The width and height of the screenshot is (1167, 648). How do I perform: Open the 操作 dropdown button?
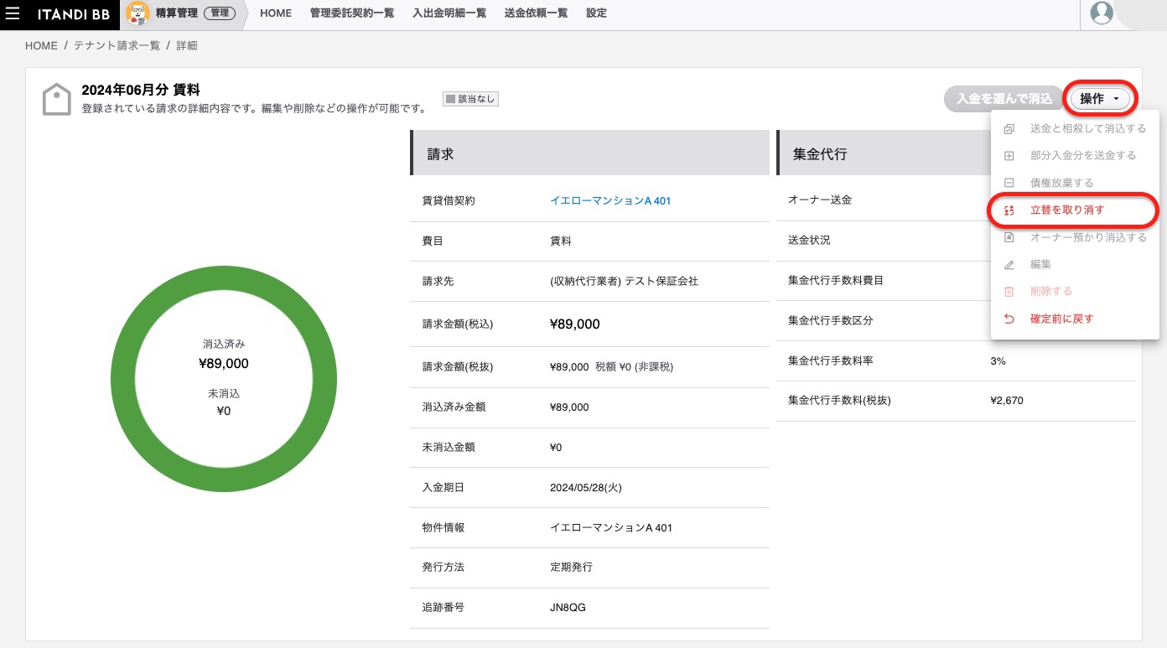(1099, 99)
